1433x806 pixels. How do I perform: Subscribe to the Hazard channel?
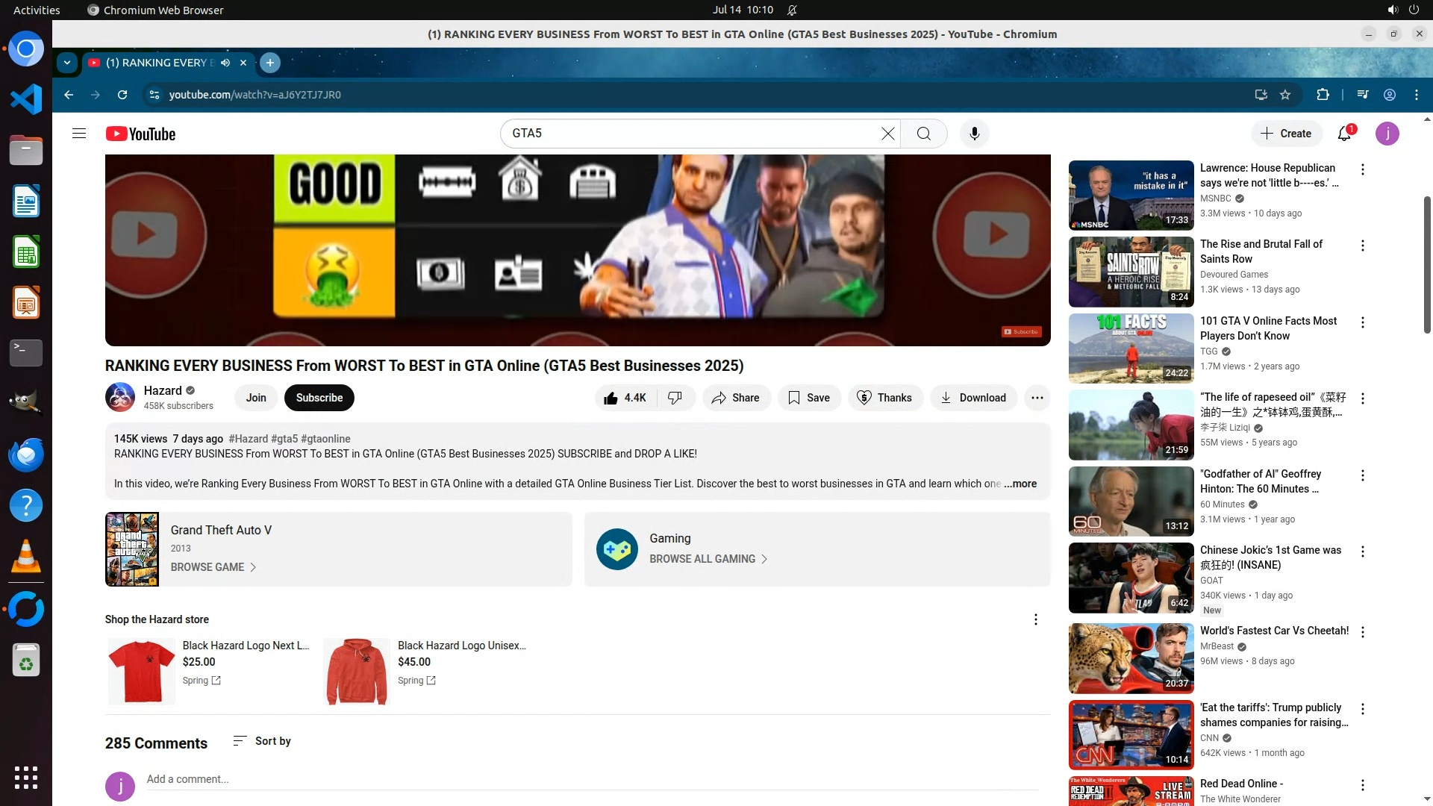point(319,398)
